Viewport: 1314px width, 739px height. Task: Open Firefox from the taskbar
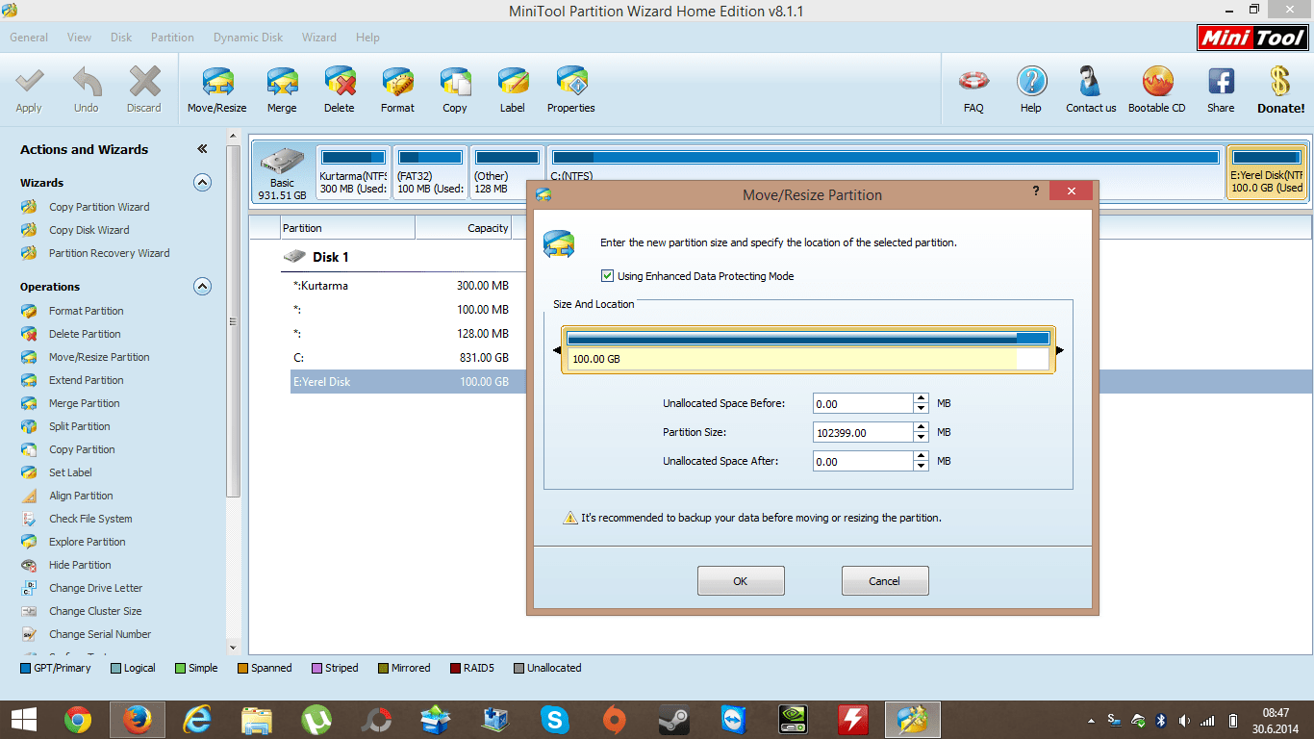coord(138,720)
